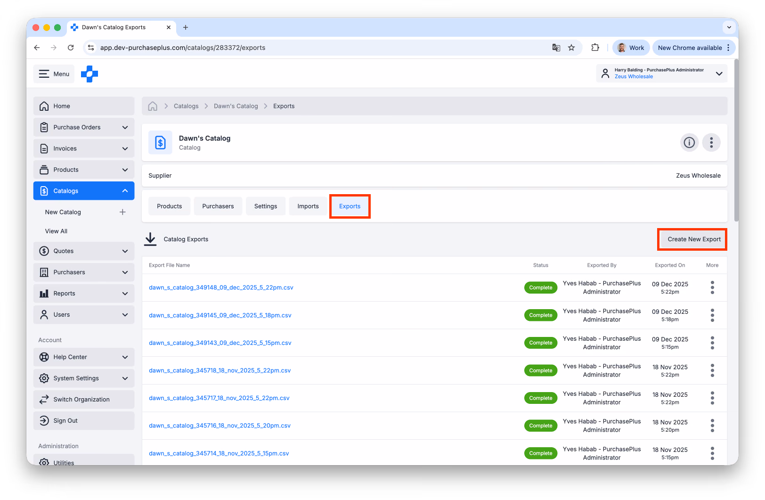Open More menu for 345714 export row
765x500 pixels.
click(x=712, y=453)
